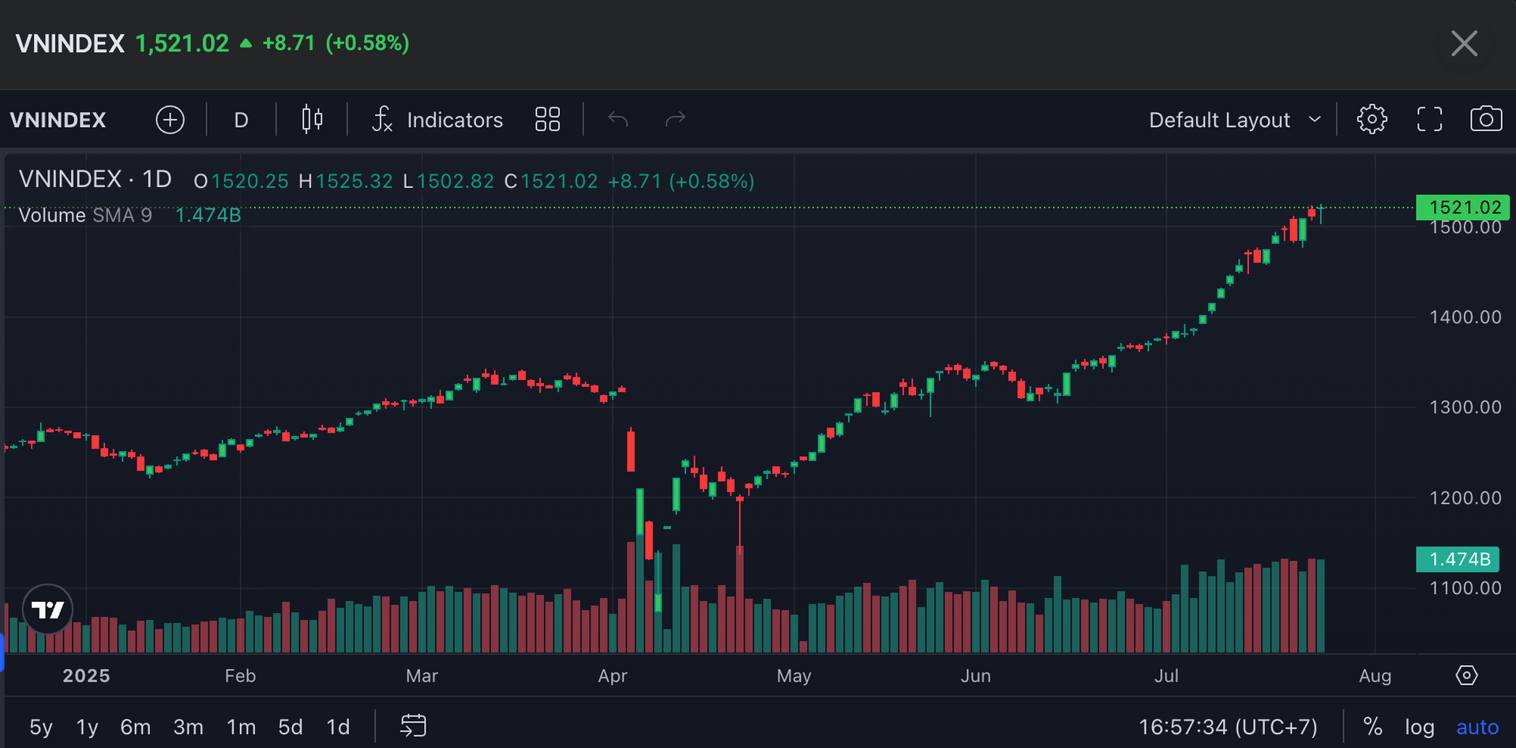This screenshot has width=1516, height=748.
Task: Select the 5d time range
Action: tap(291, 727)
